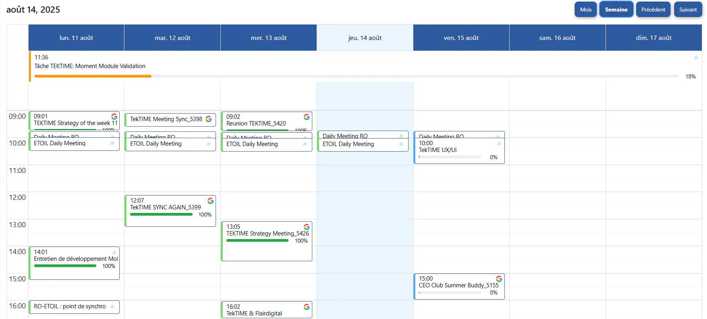707x319 pixels.
Task: Click small icon on Monday ETOIL Daily Meeting
Action: pos(112,143)
